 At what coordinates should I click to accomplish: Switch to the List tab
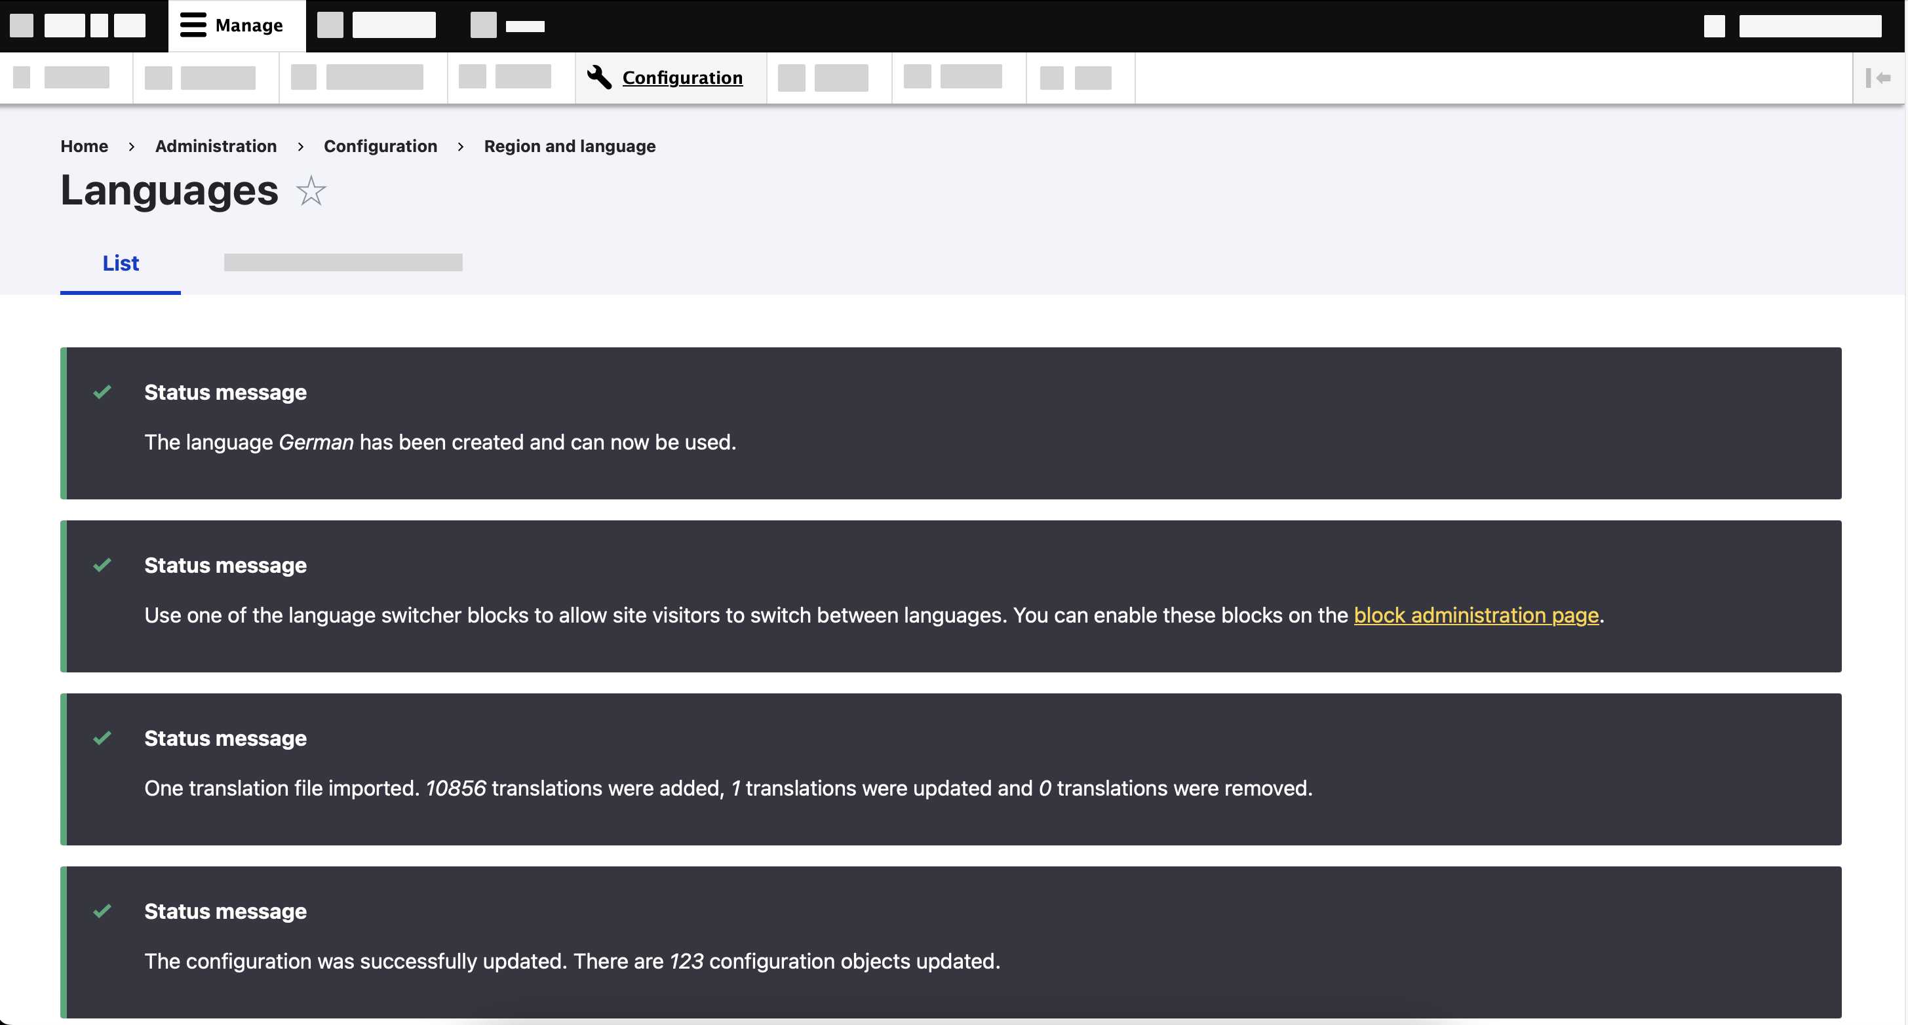(121, 263)
